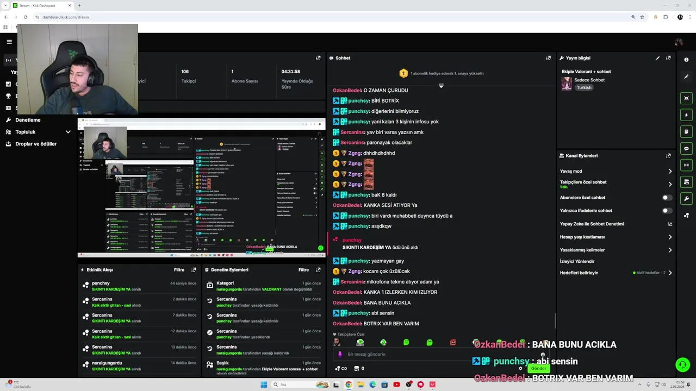This screenshot has height=391, width=696.
Task: Expand Takipçilere özel sohbet settings
Action: 670,184
